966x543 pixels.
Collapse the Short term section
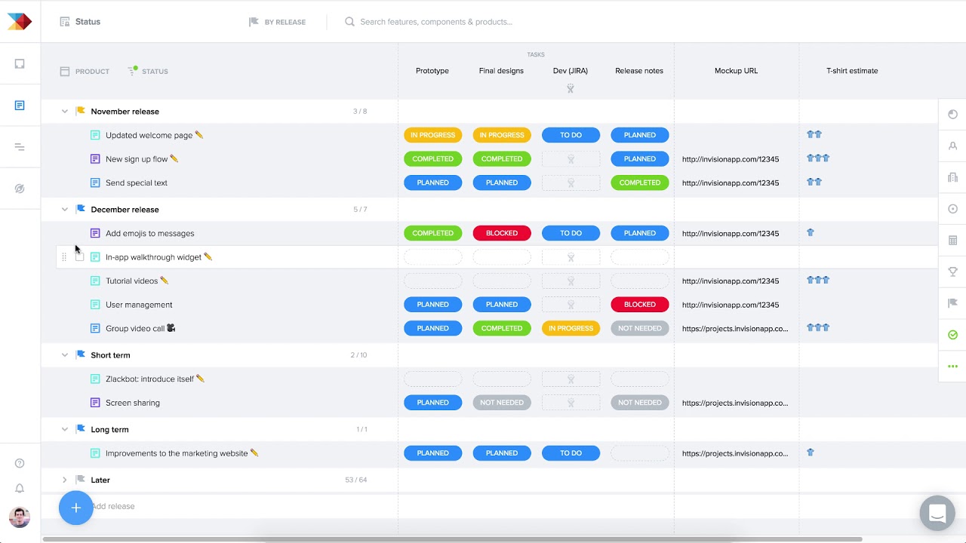coord(64,354)
